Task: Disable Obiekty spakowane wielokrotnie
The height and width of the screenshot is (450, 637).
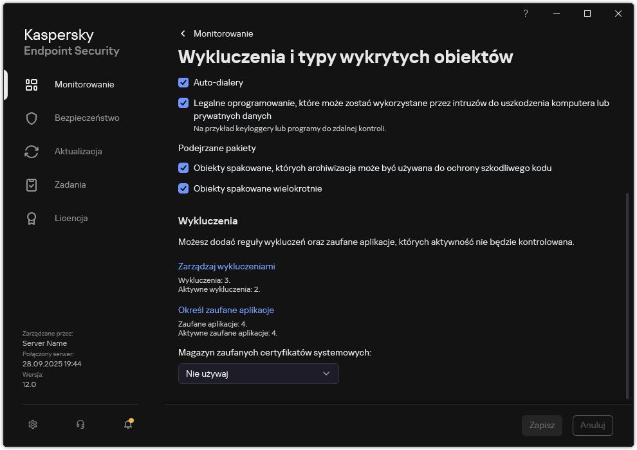Action: pyautogui.click(x=183, y=188)
